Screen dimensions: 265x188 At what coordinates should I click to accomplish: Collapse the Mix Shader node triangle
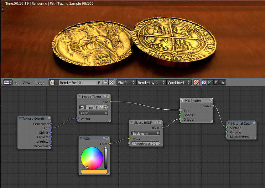182,101
